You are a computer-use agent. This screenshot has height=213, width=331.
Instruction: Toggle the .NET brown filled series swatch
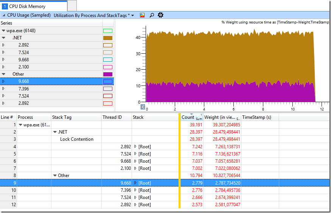108,38
